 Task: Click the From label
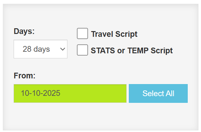click(24, 76)
